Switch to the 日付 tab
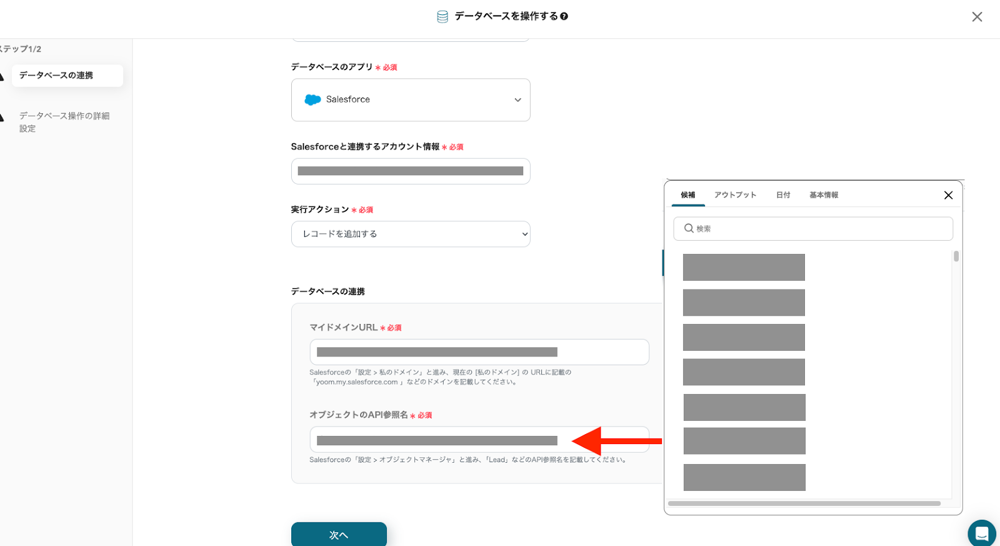1000x546 pixels. [783, 195]
